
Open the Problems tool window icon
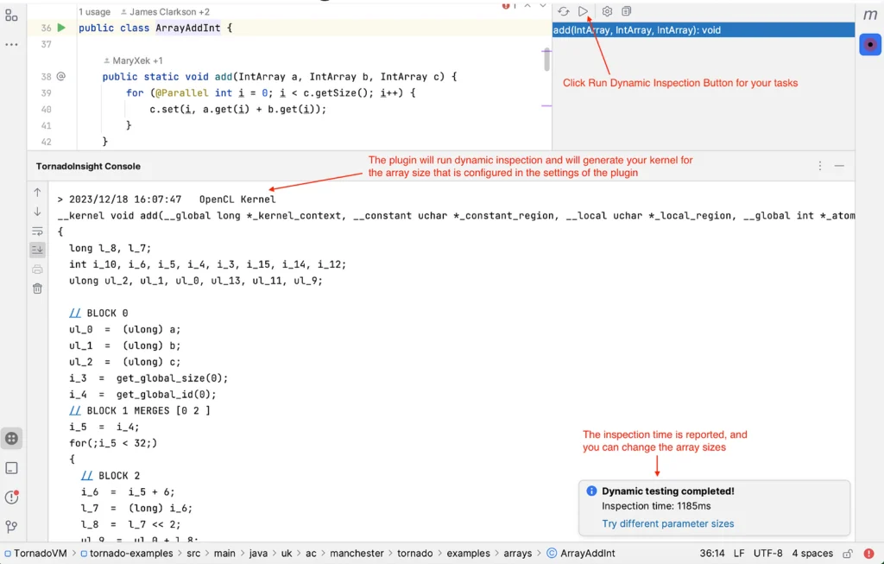[x=12, y=497]
